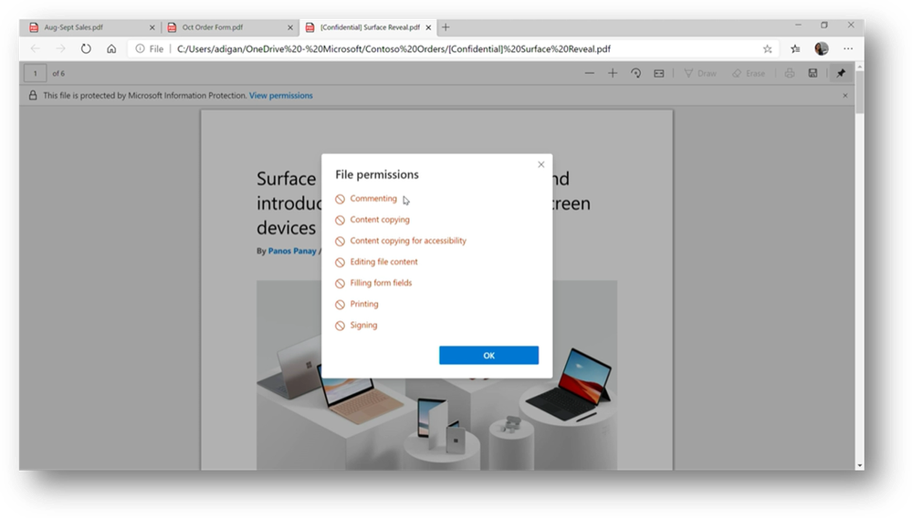This screenshot has width=912, height=518.
Task: Click the address bar file path
Action: [393, 48]
